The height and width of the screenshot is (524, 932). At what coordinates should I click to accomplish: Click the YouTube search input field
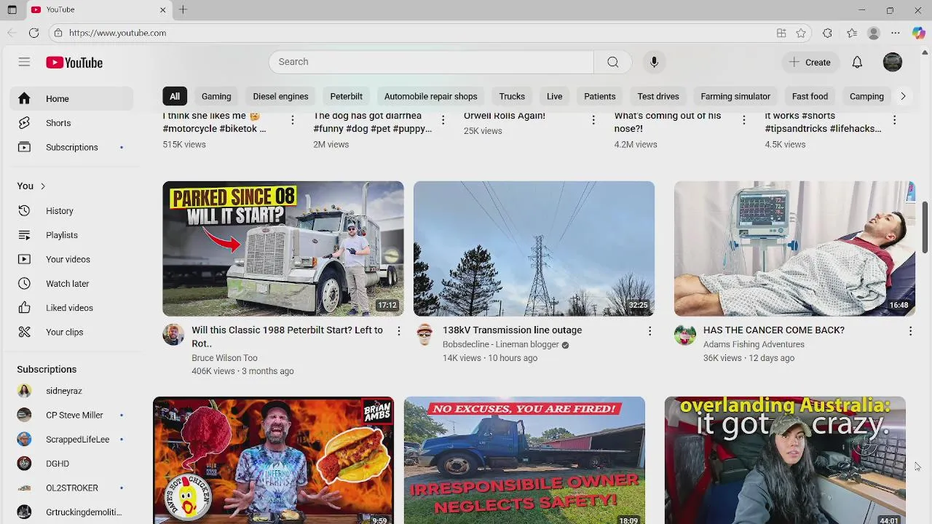point(431,62)
